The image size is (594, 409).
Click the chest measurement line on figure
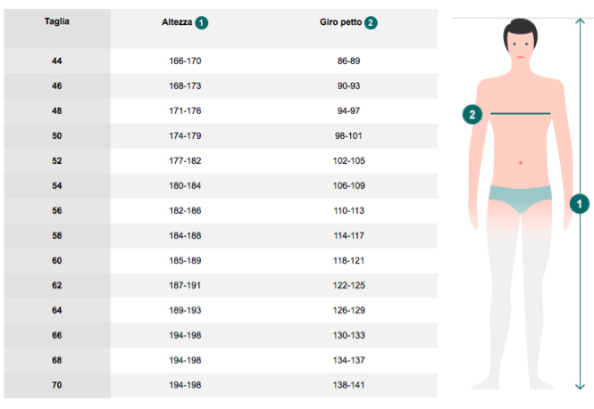pyautogui.click(x=520, y=114)
